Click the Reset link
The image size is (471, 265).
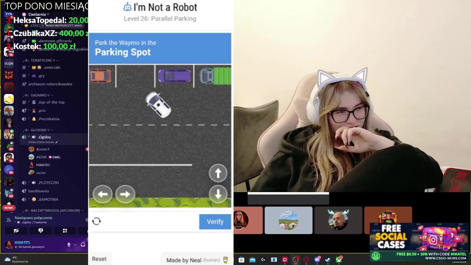[99, 259]
